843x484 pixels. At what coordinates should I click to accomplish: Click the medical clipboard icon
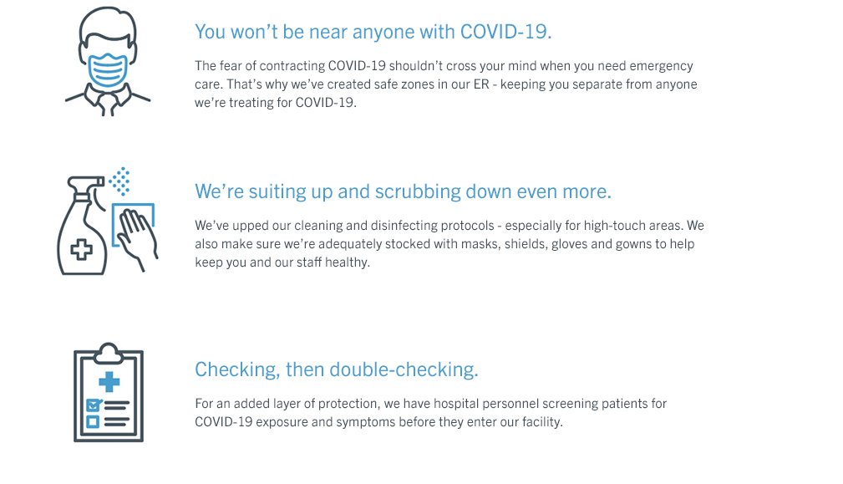109,393
